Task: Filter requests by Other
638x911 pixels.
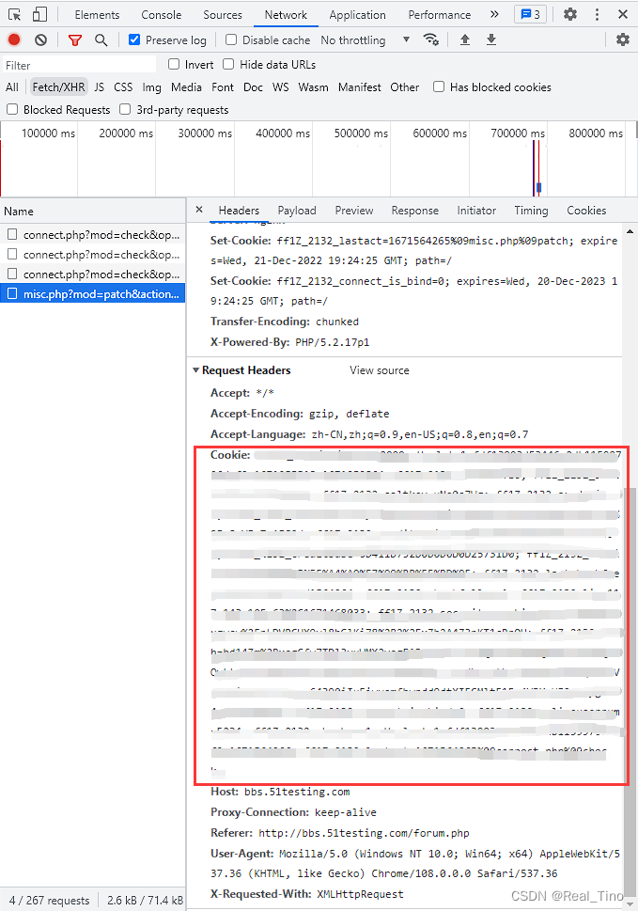Action: click(x=405, y=87)
